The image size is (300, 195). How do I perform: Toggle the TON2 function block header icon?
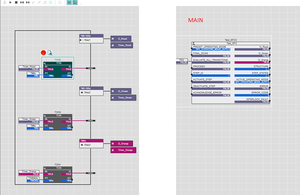point(45,63)
